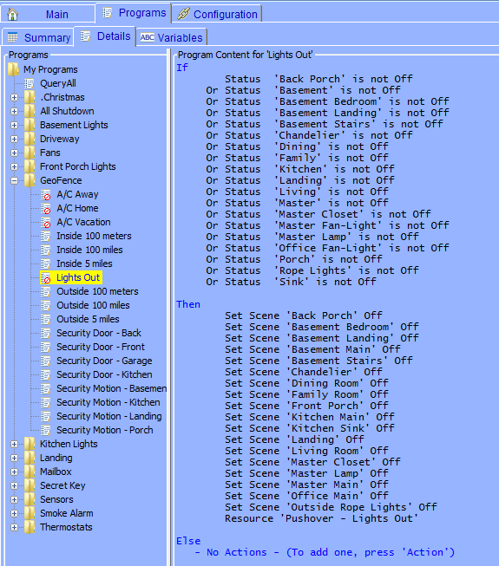Expand the Thermostats folder

coord(14,527)
